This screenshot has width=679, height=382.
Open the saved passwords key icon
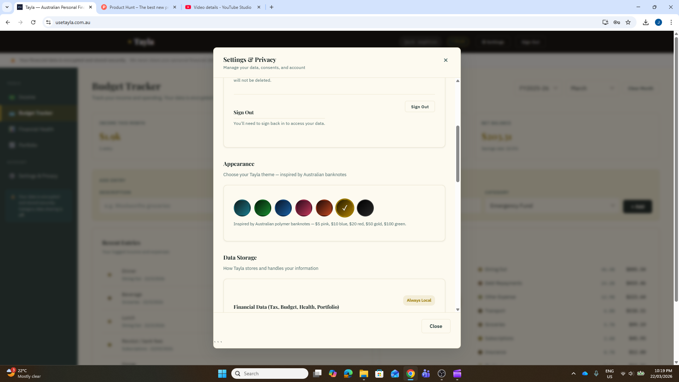[x=616, y=22]
